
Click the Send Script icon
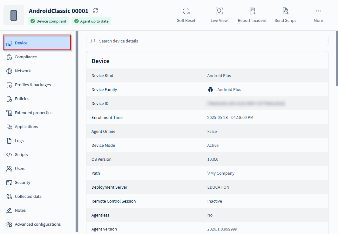(x=285, y=11)
